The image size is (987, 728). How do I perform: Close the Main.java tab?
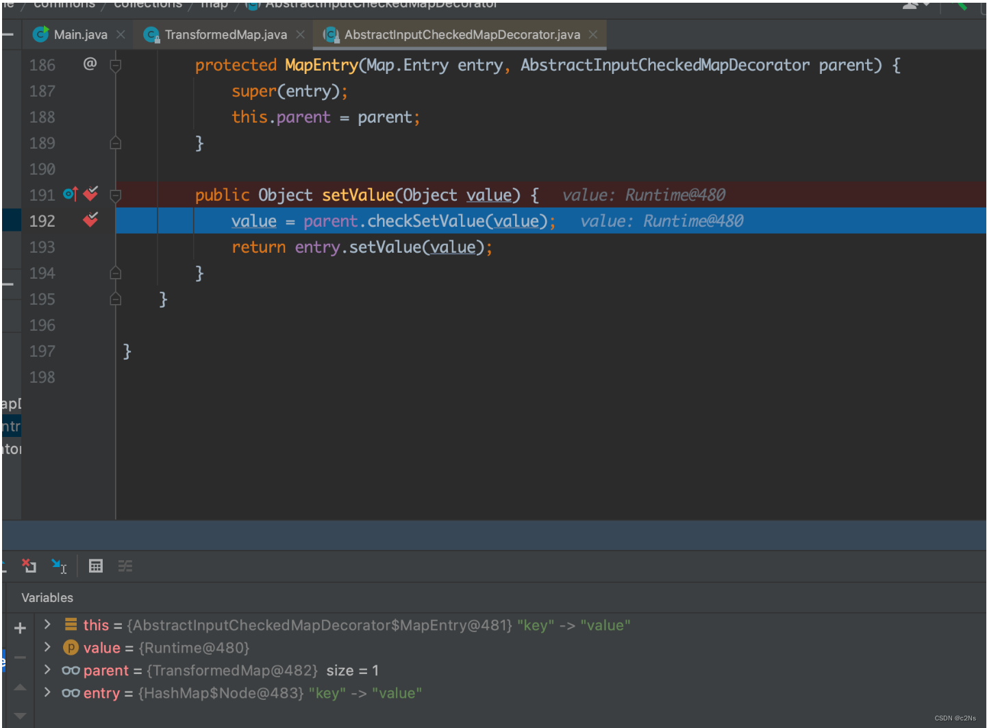coord(121,34)
